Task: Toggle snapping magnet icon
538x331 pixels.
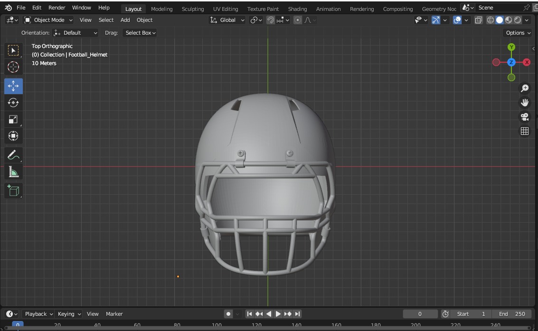Action: coord(270,20)
